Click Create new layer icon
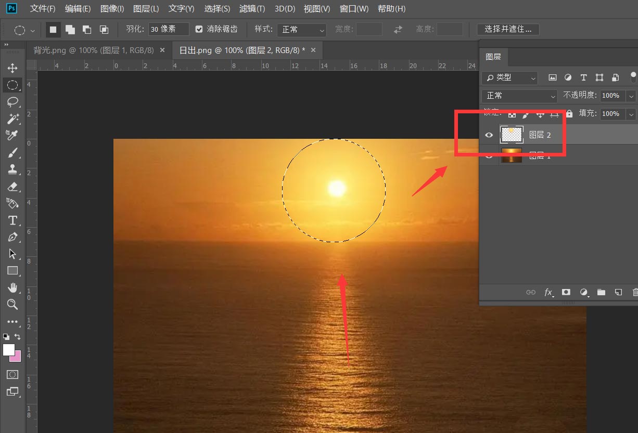Screen dimensions: 638x433 tap(618, 292)
